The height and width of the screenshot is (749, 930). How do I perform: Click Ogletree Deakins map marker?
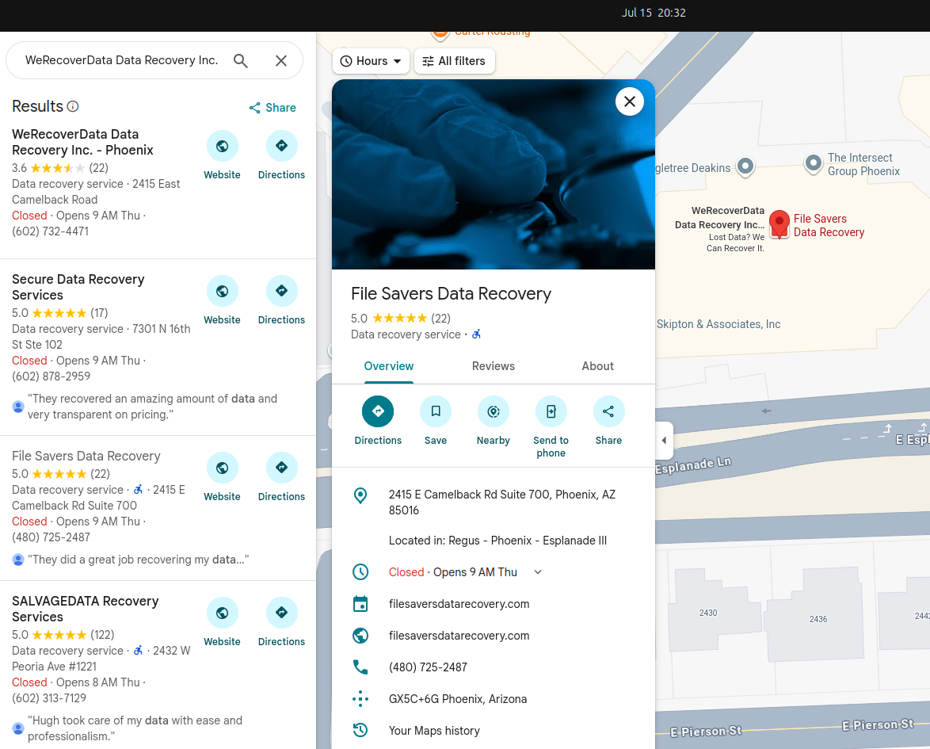(745, 166)
